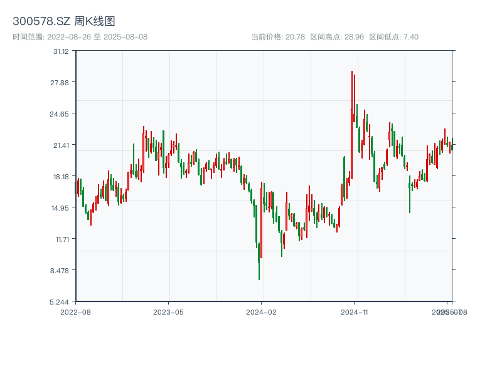Click the 31.12 y-axis top value
This screenshot has height=376, width=502.
point(61,51)
